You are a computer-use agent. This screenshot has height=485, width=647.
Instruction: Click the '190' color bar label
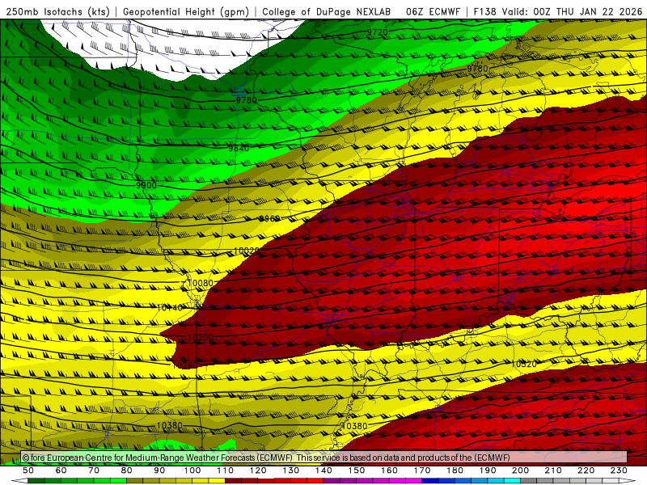pos(488,470)
